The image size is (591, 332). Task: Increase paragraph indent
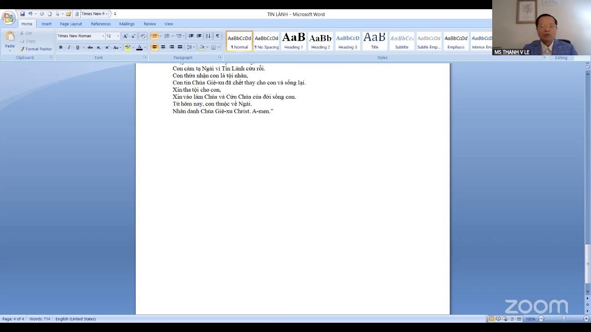pos(199,36)
